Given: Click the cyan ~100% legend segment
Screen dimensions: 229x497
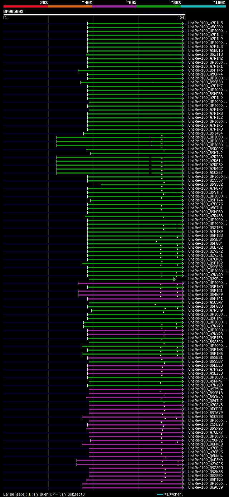Looking at the screenshot, I should click(x=203, y=6).
